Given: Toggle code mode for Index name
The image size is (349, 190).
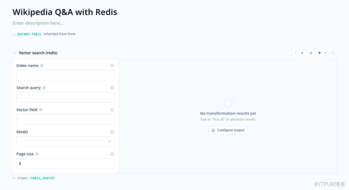Looking at the screenshot, I should pyautogui.click(x=112, y=66).
